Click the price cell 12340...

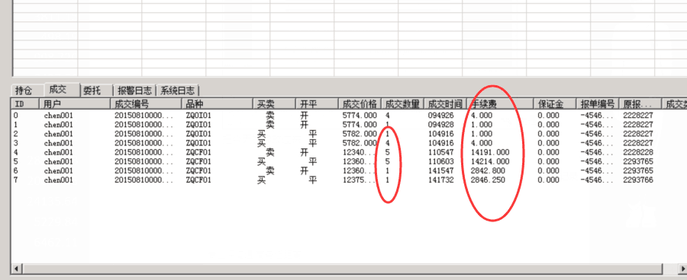359,152
